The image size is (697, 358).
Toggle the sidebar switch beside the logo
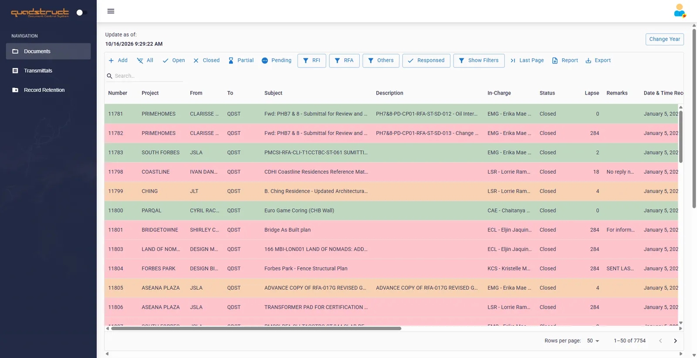pyautogui.click(x=81, y=13)
